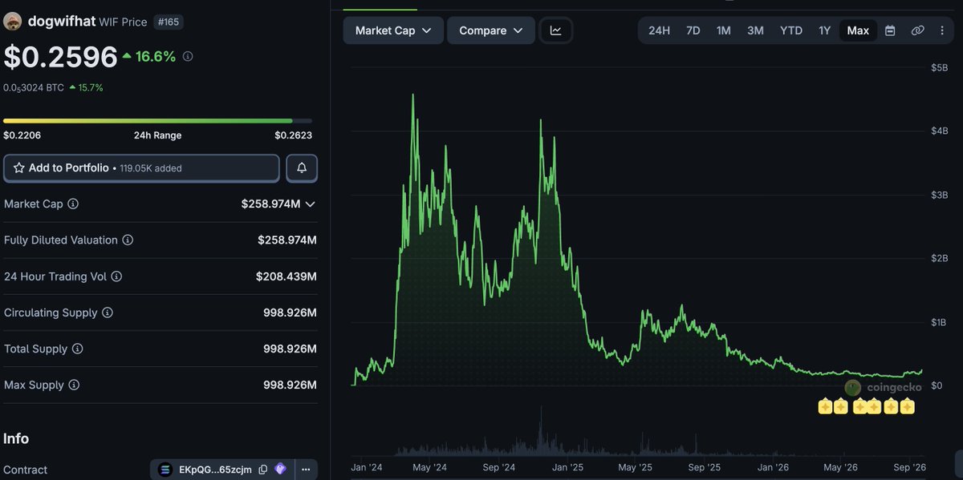
Task: Click the first yellow event marker on chart
Action: click(x=825, y=407)
